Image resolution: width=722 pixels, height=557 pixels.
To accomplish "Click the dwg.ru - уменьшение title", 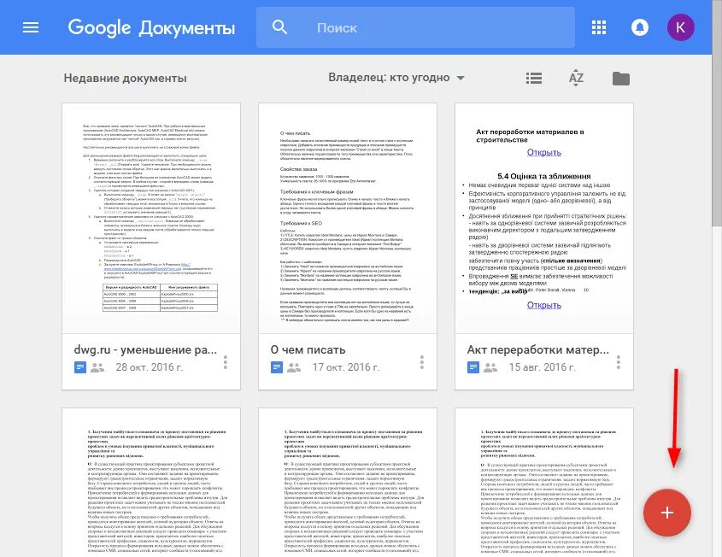I will [145, 350].
